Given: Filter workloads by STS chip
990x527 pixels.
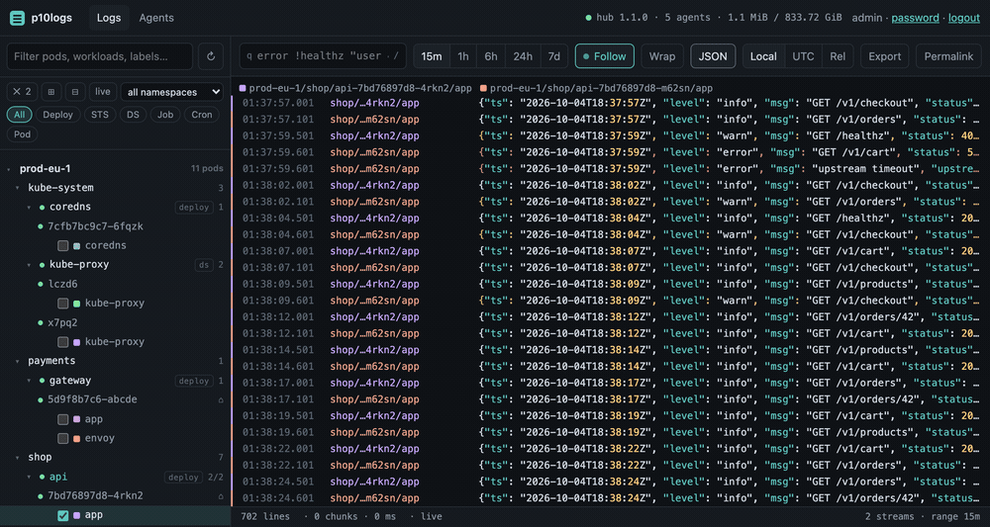Looking at the screenshot, I should (x=100, y=115).
